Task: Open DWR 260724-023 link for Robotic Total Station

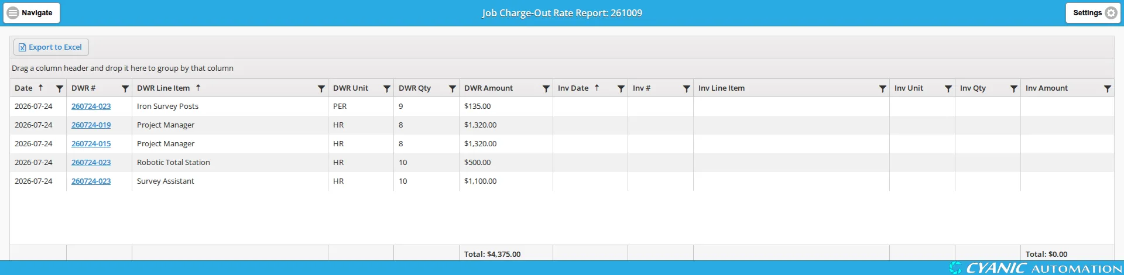Action: tap(91, 163)
